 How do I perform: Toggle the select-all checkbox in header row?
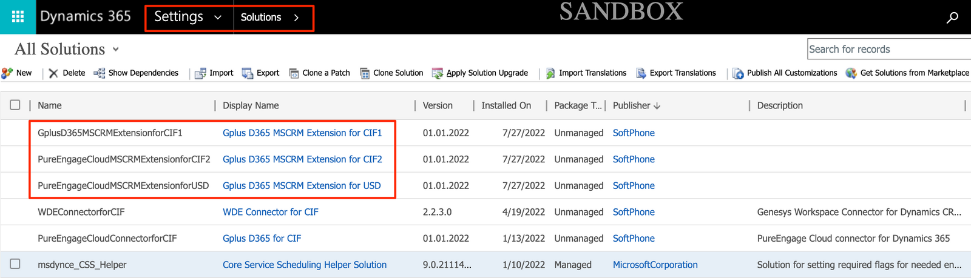pyautogui.click(x=15, y=105)
